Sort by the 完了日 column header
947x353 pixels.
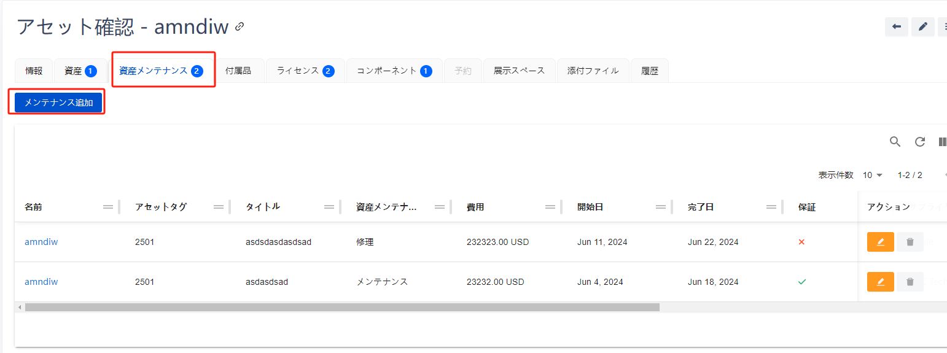pyautogui.click(x=701, y=207)
